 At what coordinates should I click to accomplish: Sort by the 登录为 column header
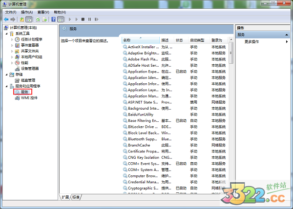click(x=219, y=40)
